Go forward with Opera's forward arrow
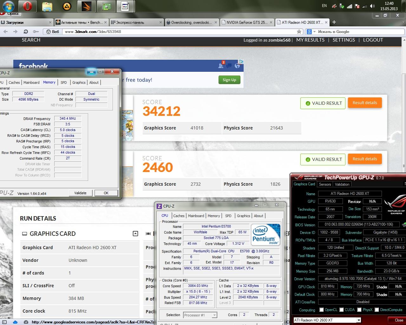The image size is (406, 325). point(15,32)
